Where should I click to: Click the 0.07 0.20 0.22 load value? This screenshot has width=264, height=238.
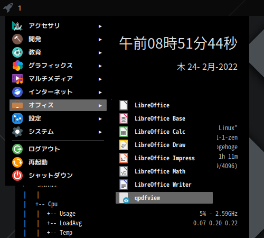point(215,223)
